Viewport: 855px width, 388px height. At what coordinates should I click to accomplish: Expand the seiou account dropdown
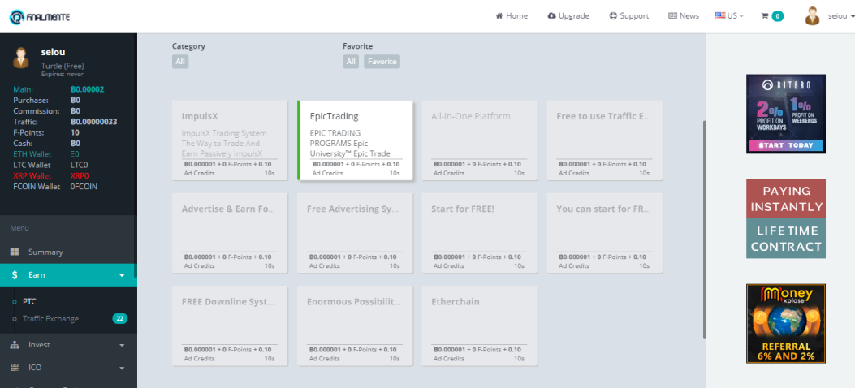pos(841,16)
